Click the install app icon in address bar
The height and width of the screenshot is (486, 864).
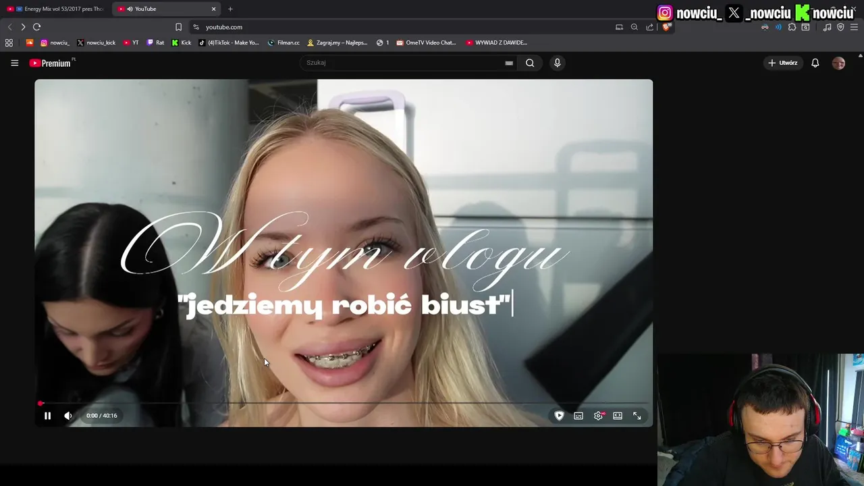(619, 27)
